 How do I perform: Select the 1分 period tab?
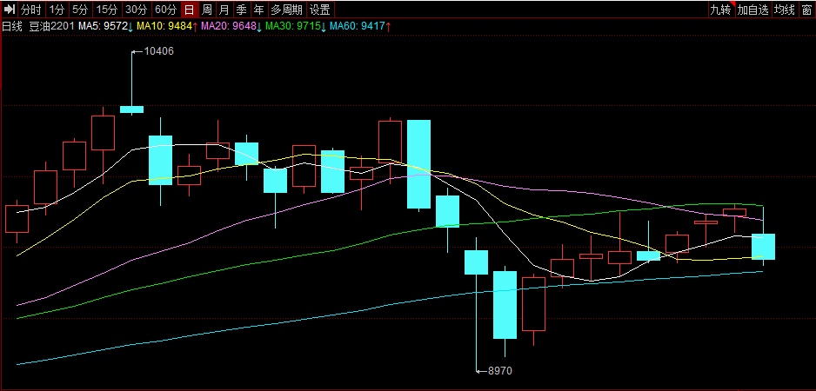click(x=57, y=10)
